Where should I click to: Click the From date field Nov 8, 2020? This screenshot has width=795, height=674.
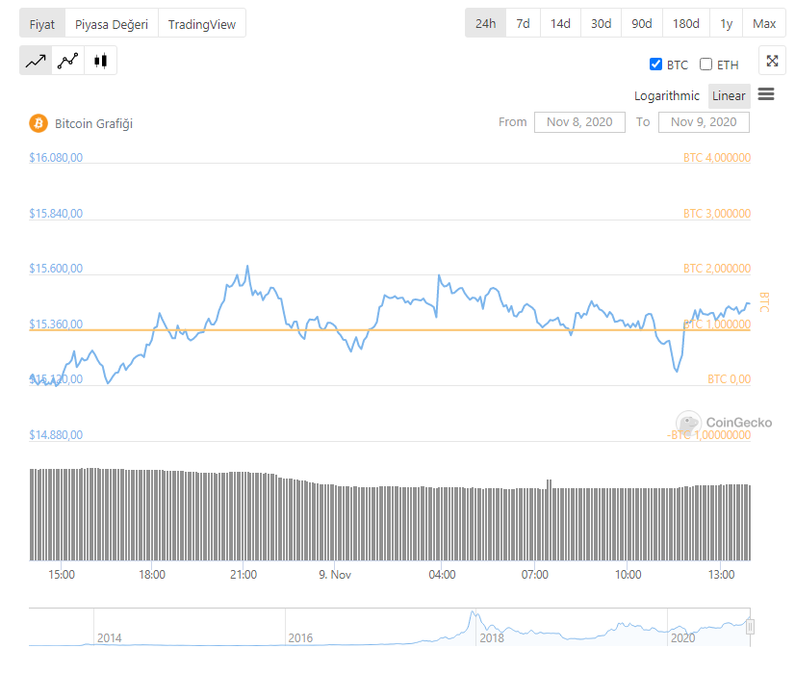point(579,122)
